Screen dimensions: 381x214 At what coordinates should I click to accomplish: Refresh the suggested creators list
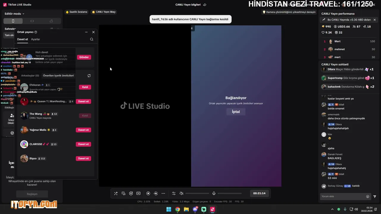click(89, 76)
